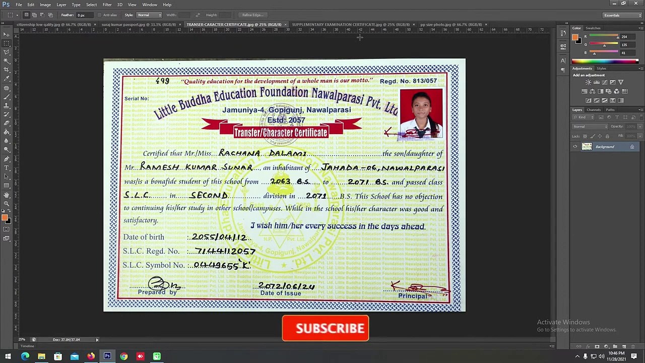Screen dimensions: 645x363
Task: Open the Fill slider dropdown arrow
Action: click(x=640, y=136)
